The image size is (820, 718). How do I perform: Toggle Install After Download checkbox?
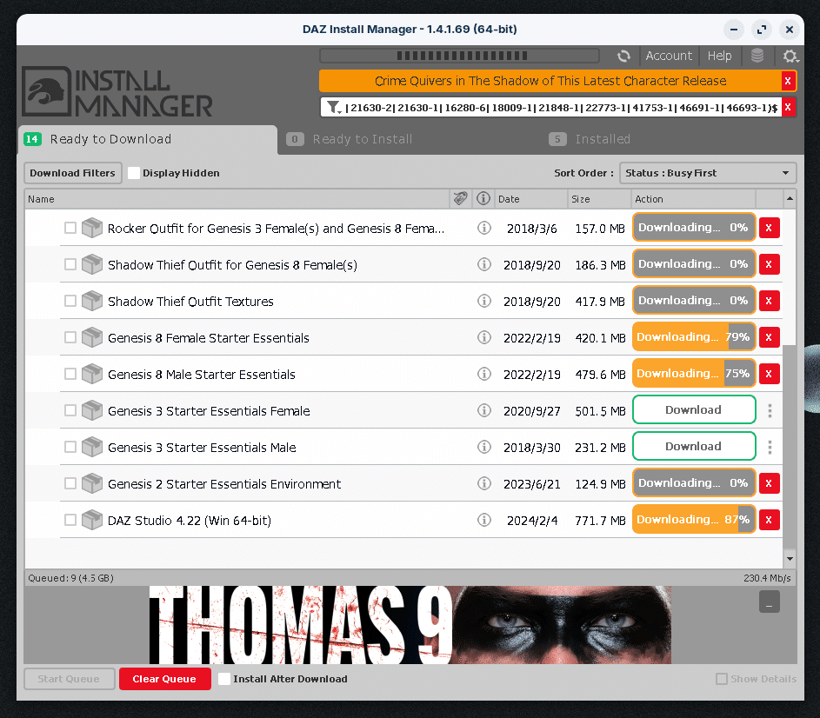click(x=224, y=679)
